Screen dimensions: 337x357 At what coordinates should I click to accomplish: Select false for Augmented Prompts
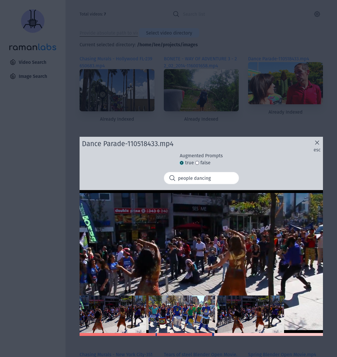(197, 163)
